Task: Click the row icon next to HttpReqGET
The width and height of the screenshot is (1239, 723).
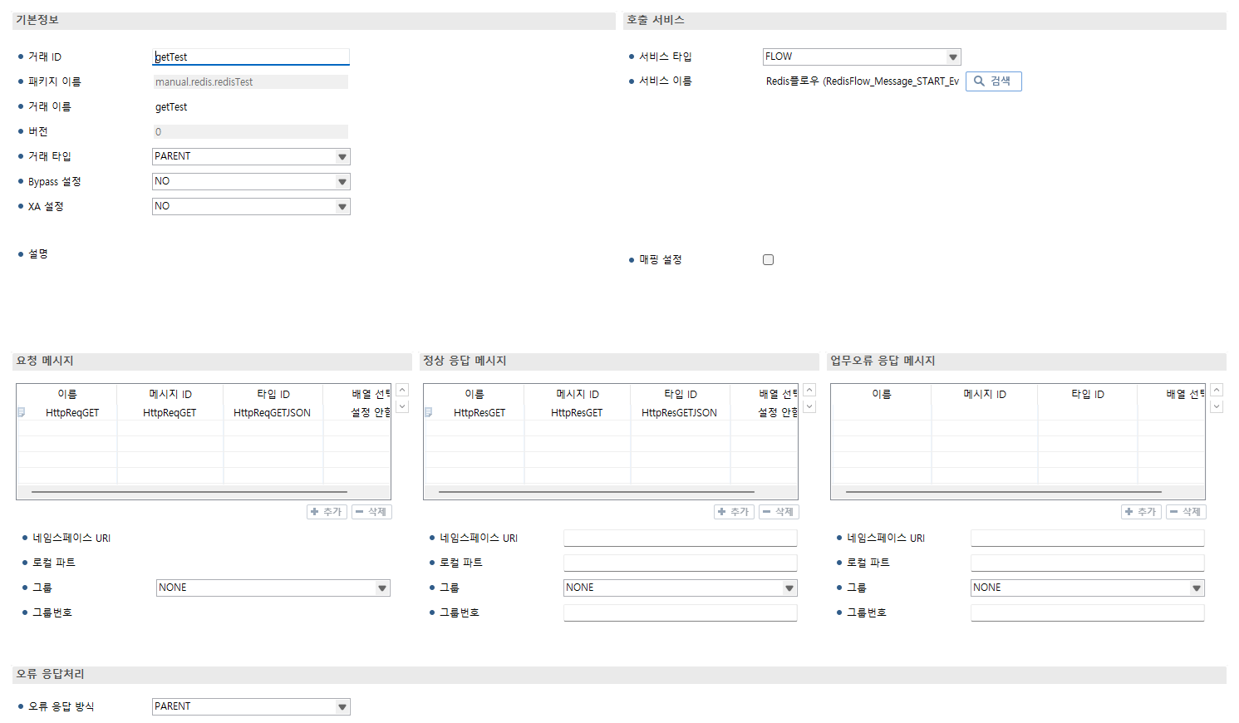Action: click(x=22, y=413)
